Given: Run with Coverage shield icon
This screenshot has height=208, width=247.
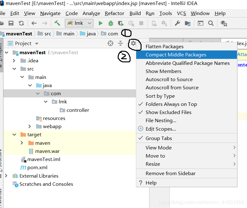Looking at the screenshot, I should (121, 23).
